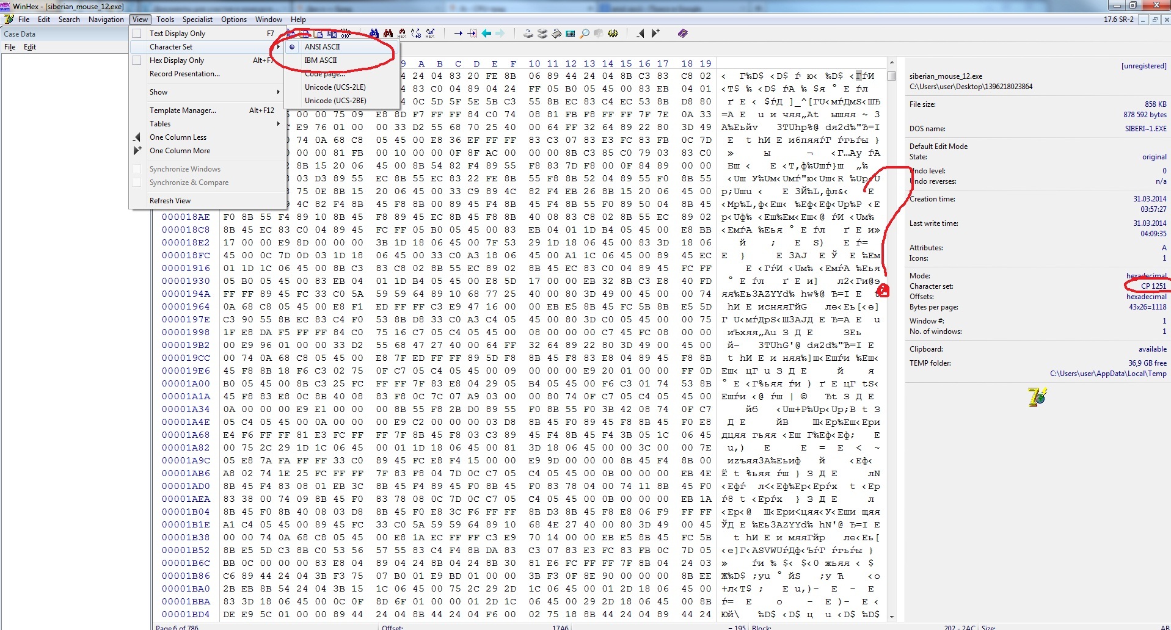Click the Calculator icon in toolbar
This screenshot has height=630, width=1171.
click(x=571, y=34)
